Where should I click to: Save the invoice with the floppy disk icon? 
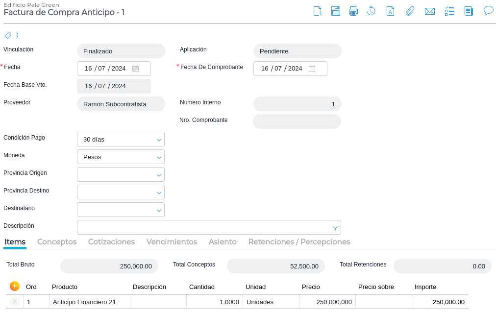pos(335,11)
